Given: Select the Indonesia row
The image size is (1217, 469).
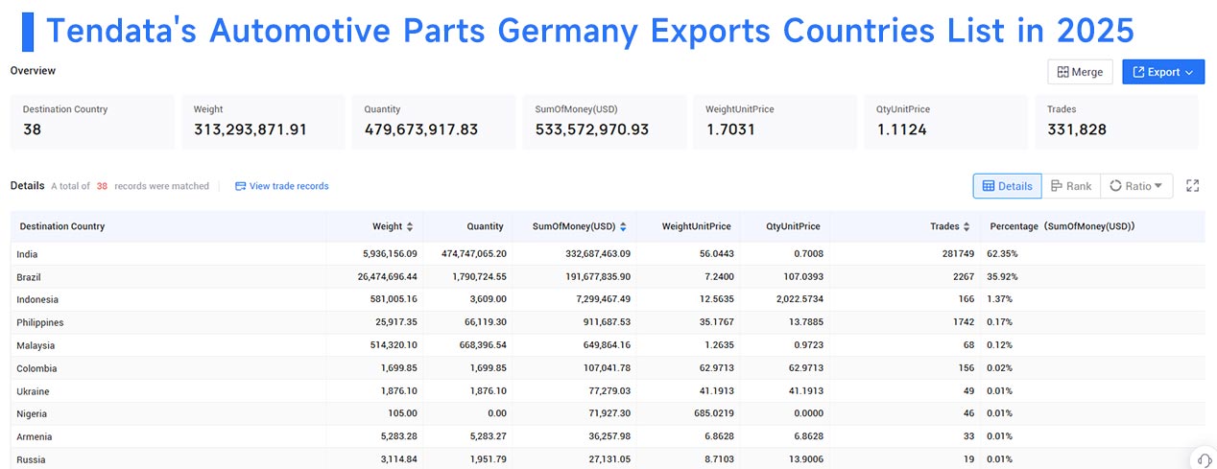Looking at the screenshot, I should [608, 300].
